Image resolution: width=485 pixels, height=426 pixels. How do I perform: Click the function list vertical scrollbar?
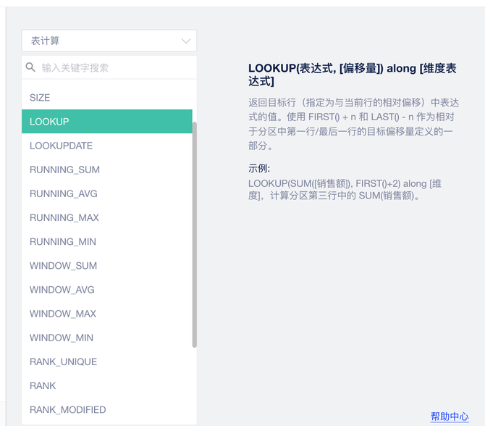[194, 232]
